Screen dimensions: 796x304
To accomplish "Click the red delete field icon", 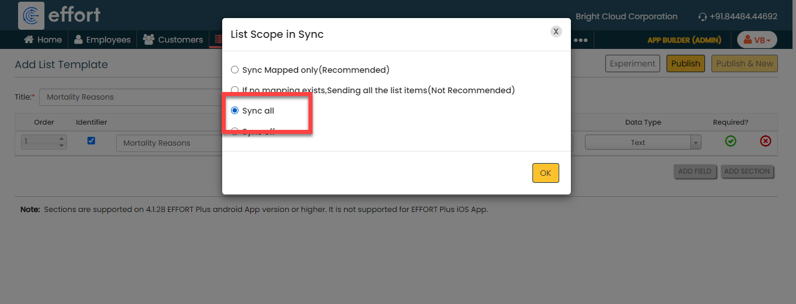I will point(765,141).
